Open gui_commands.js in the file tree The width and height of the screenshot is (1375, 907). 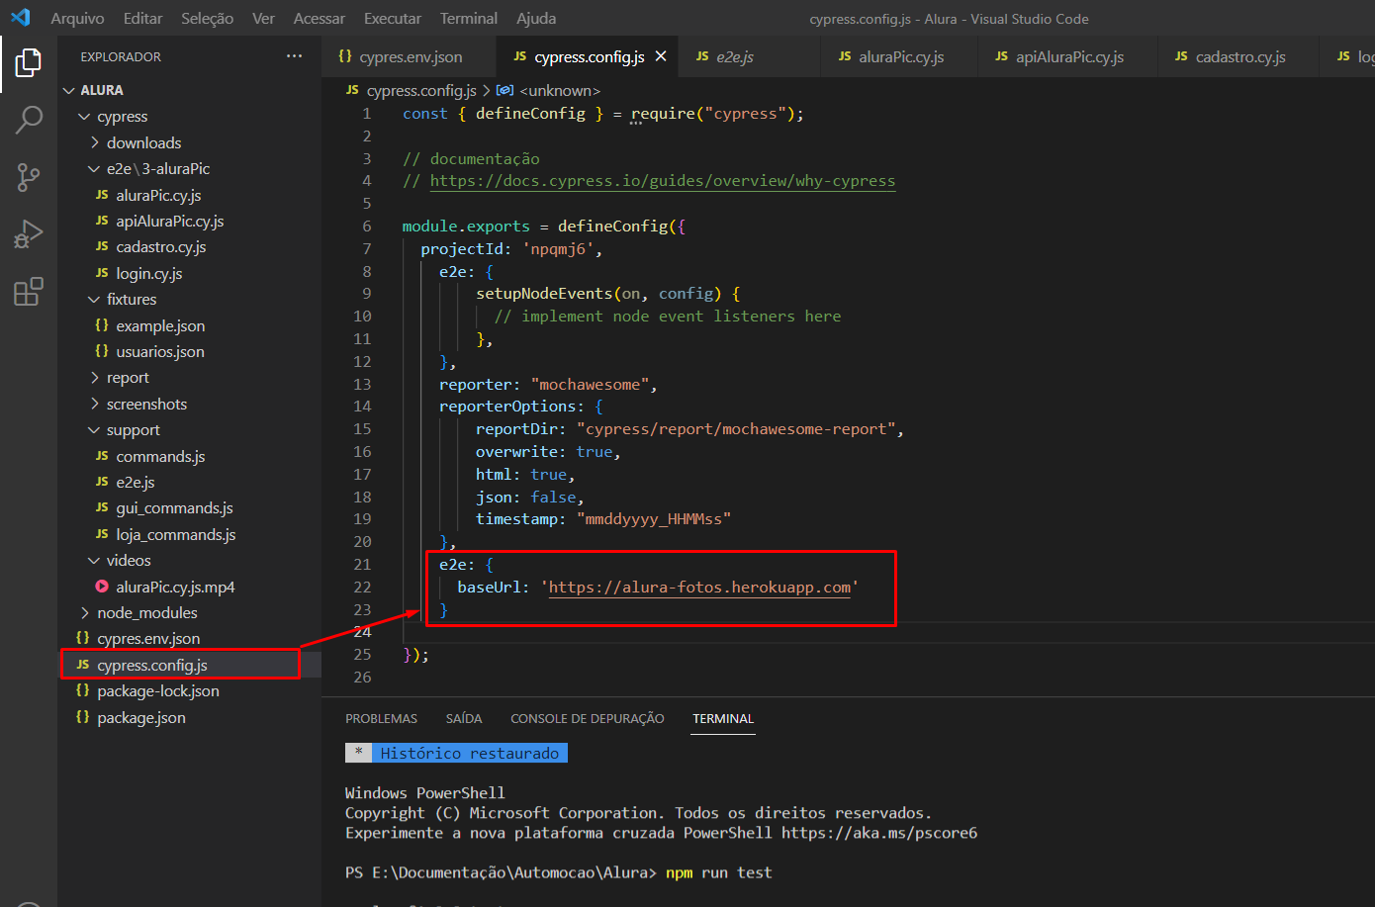click(x=174, y=508)
